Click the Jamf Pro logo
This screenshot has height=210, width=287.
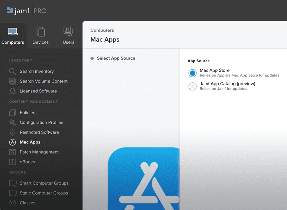point(27,11)
